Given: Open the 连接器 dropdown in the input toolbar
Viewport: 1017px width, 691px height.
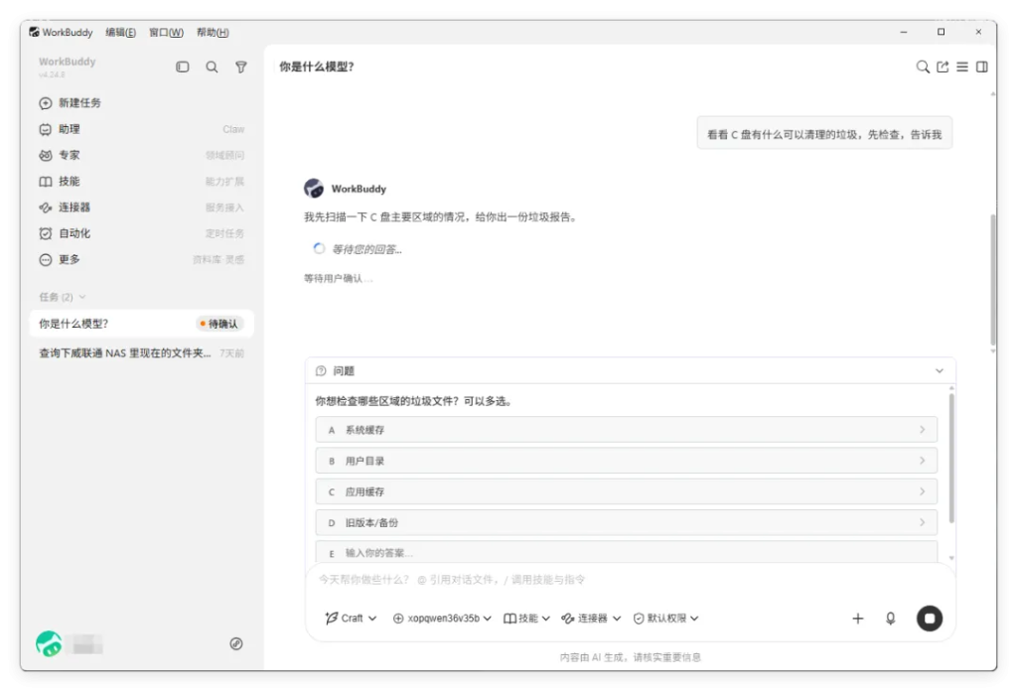Looking at the screenshot, I should click(x=591, y=619).
